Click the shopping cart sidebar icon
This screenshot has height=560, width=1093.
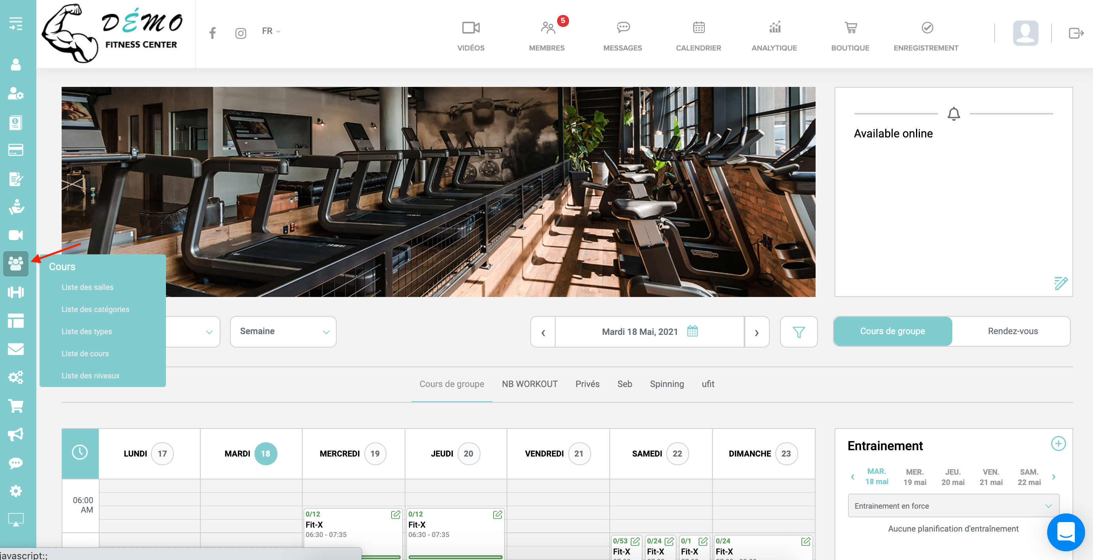16,406
